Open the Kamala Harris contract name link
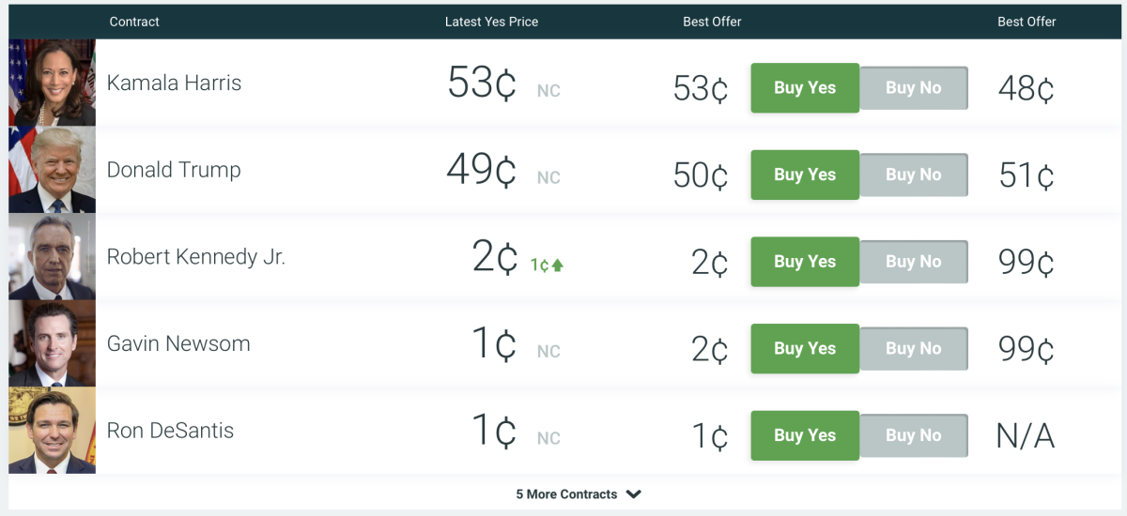 [174, 83]
